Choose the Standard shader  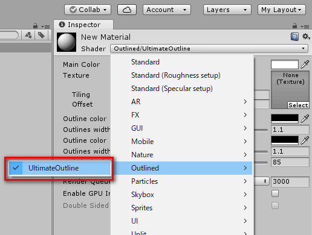(181, 62)
